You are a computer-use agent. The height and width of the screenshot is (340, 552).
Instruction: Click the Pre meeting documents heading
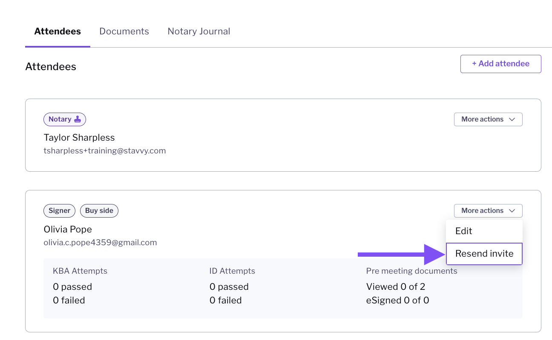412,271
